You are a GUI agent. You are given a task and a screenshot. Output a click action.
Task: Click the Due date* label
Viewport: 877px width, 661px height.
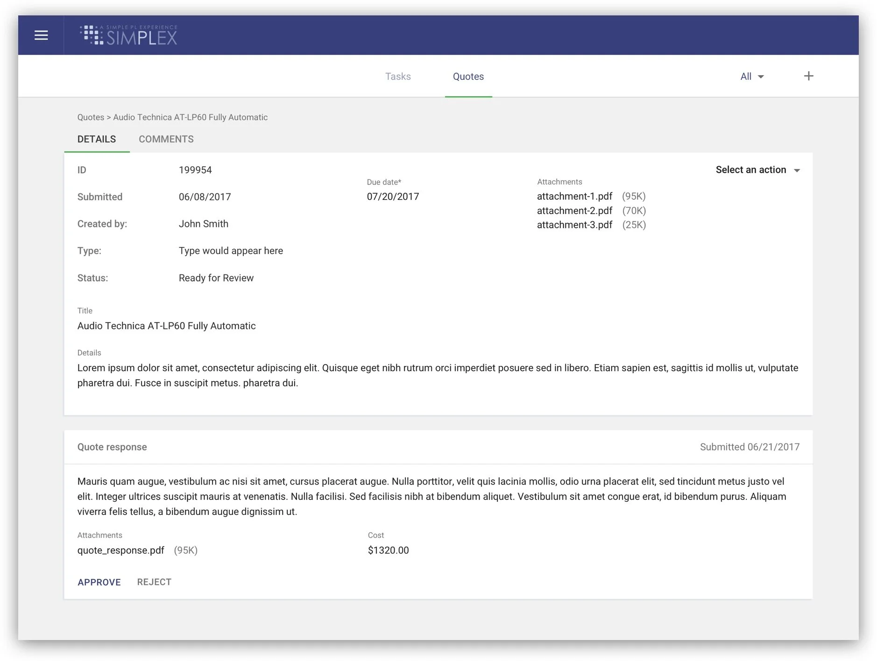[x=384, y=182]
